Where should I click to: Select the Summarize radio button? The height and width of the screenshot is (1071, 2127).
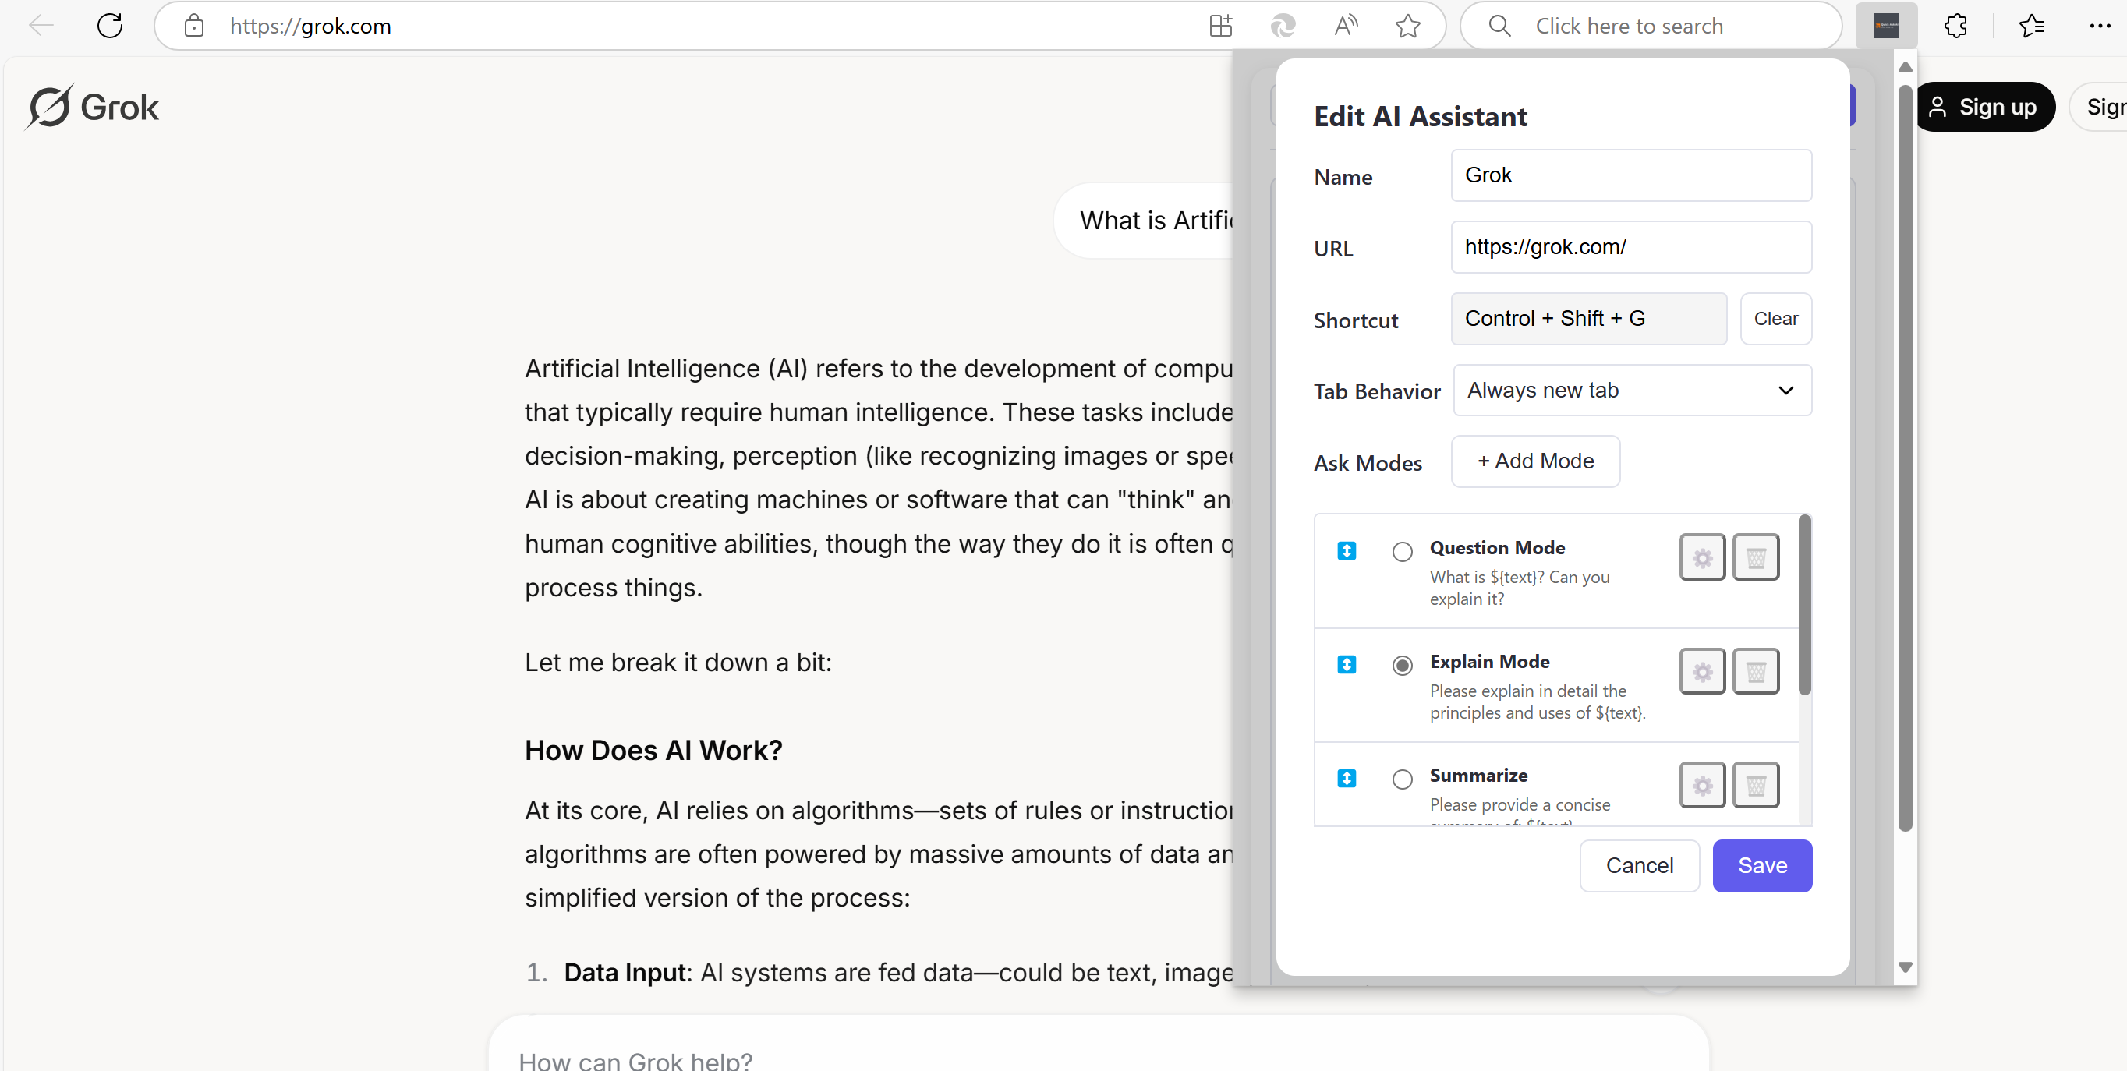[1402, 779]
